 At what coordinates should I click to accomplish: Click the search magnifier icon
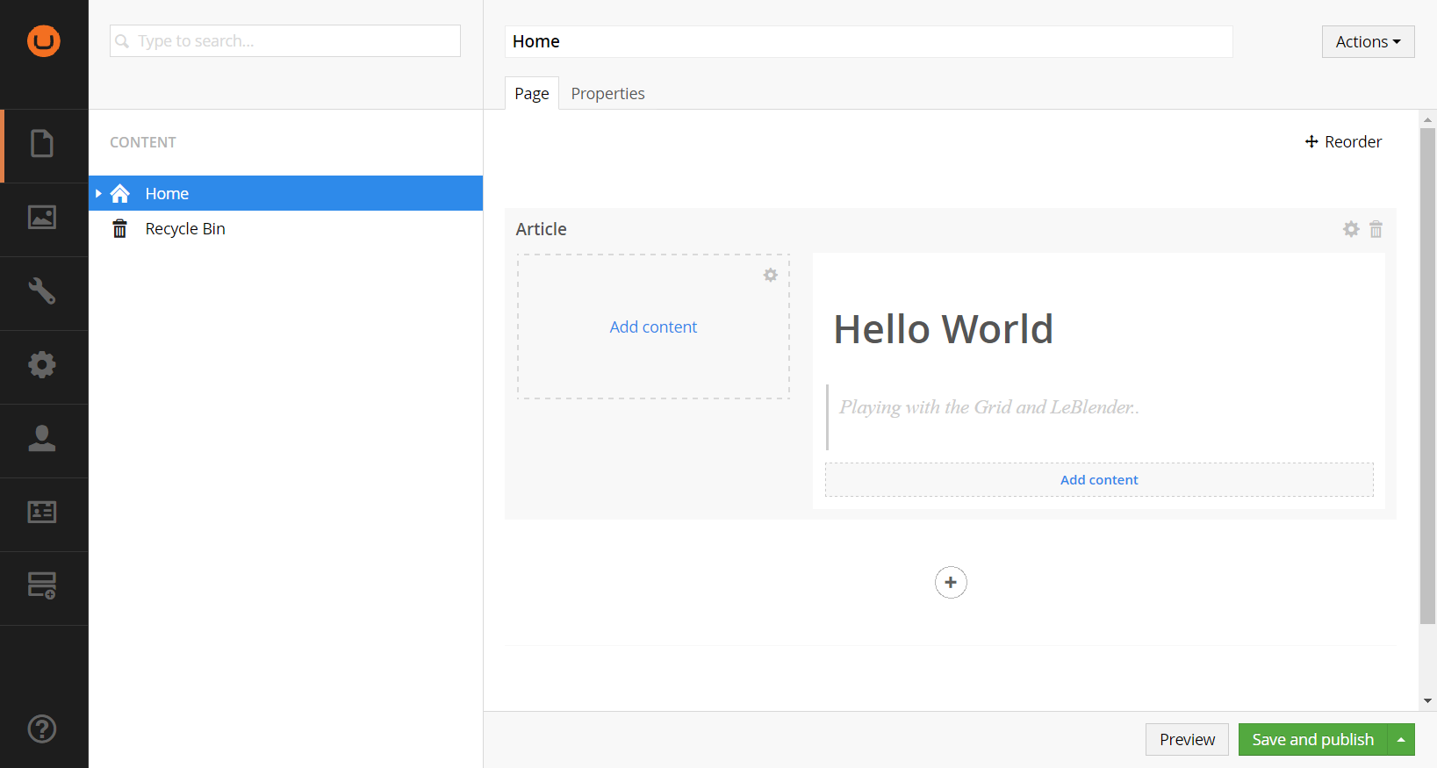click(122, 41)
